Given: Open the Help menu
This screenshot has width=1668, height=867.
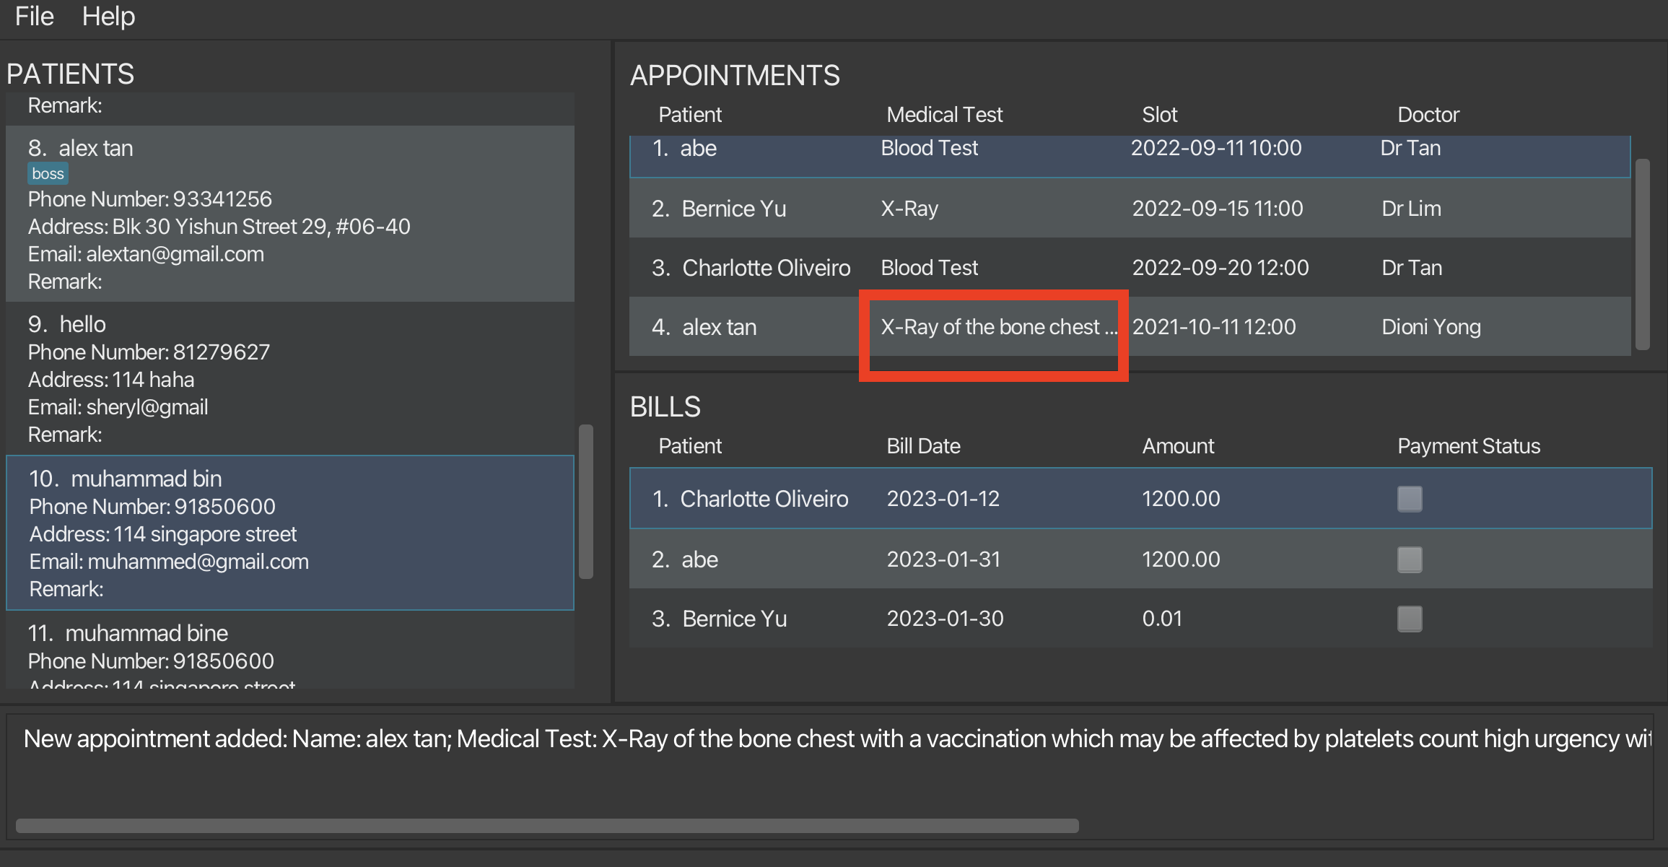Looking at the screenshot, I should click(x=108, y=16).
